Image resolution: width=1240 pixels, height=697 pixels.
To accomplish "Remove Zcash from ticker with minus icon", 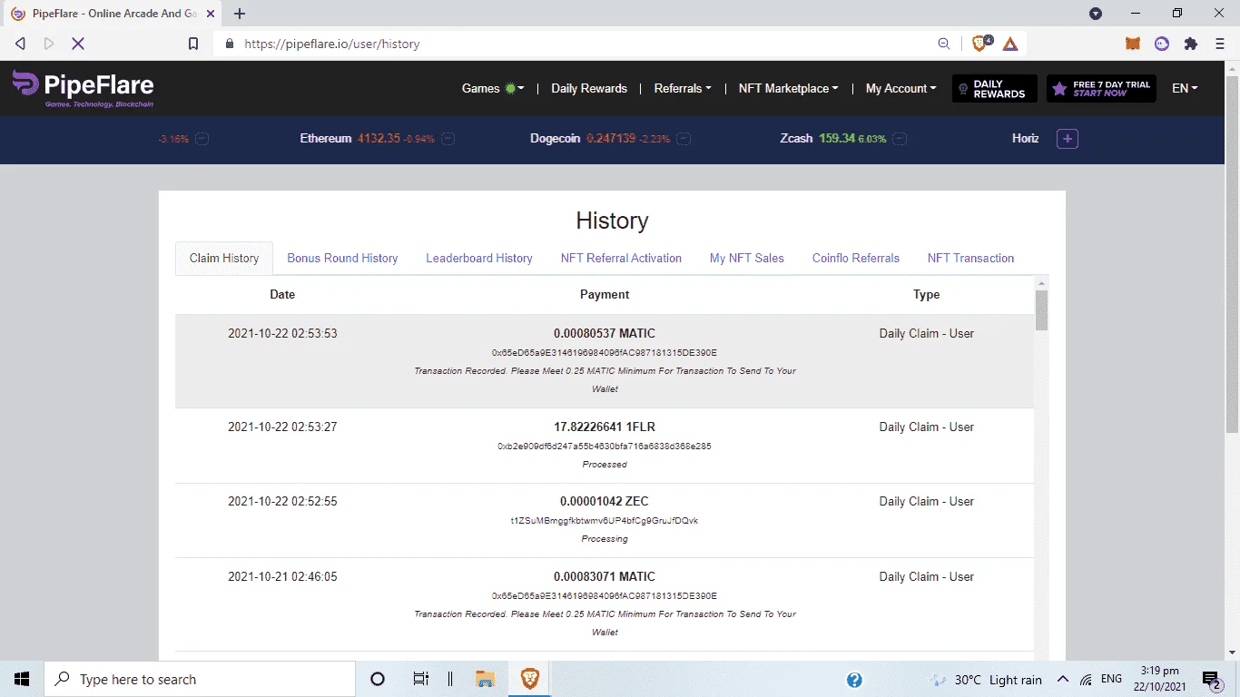I will (x=899, y=139).
